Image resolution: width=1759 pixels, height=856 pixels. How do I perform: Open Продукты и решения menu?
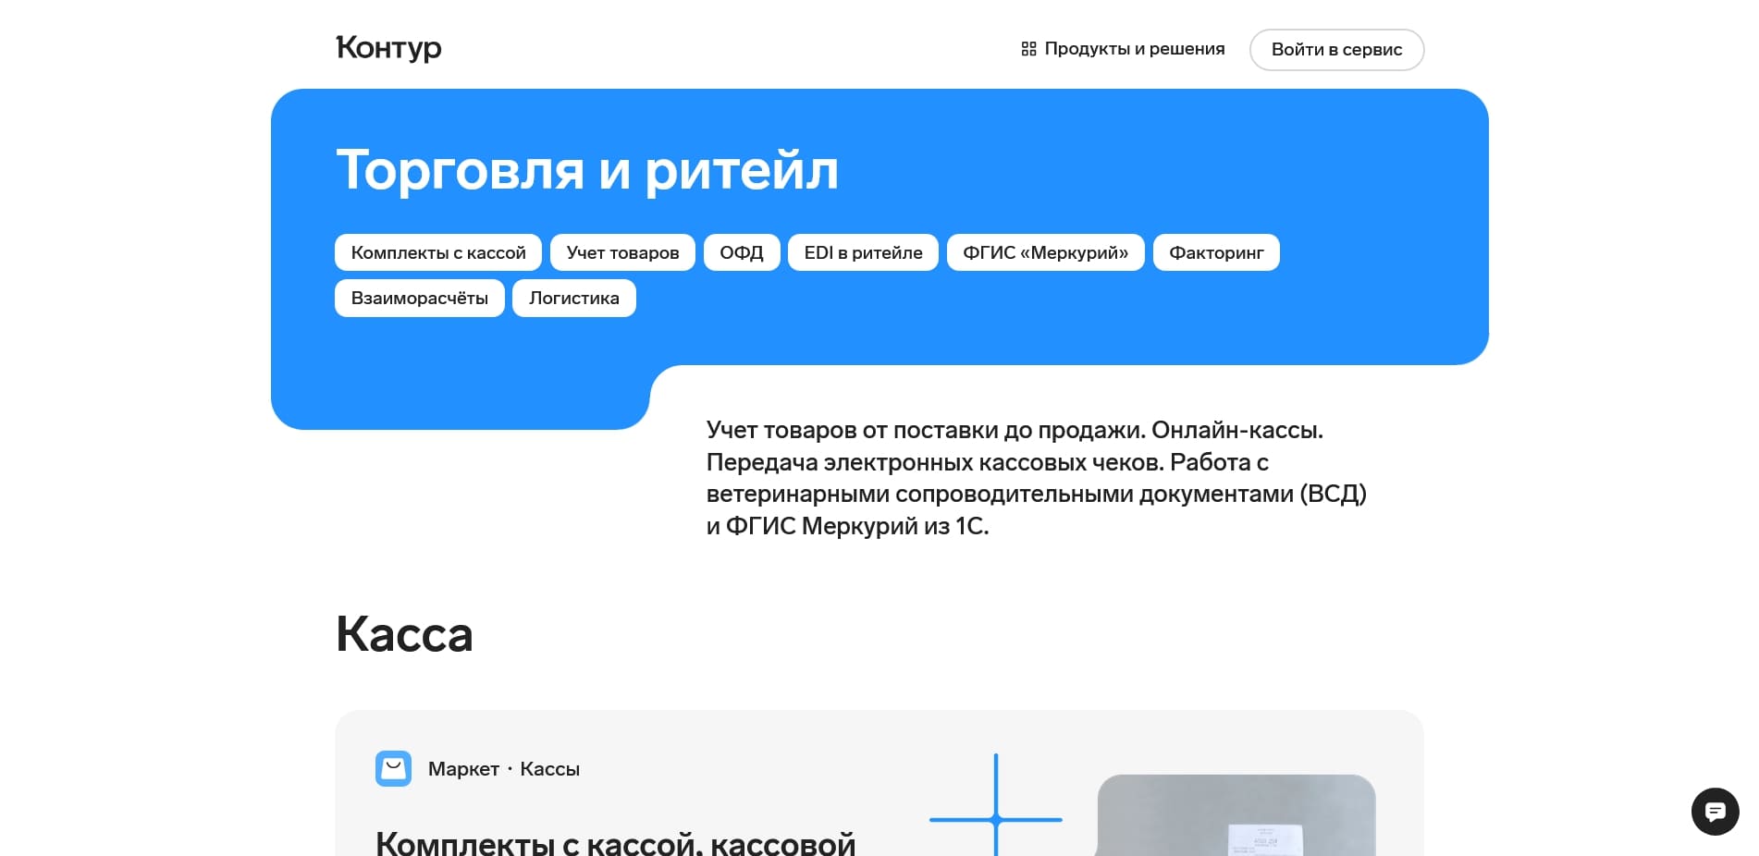[1123, 49]
